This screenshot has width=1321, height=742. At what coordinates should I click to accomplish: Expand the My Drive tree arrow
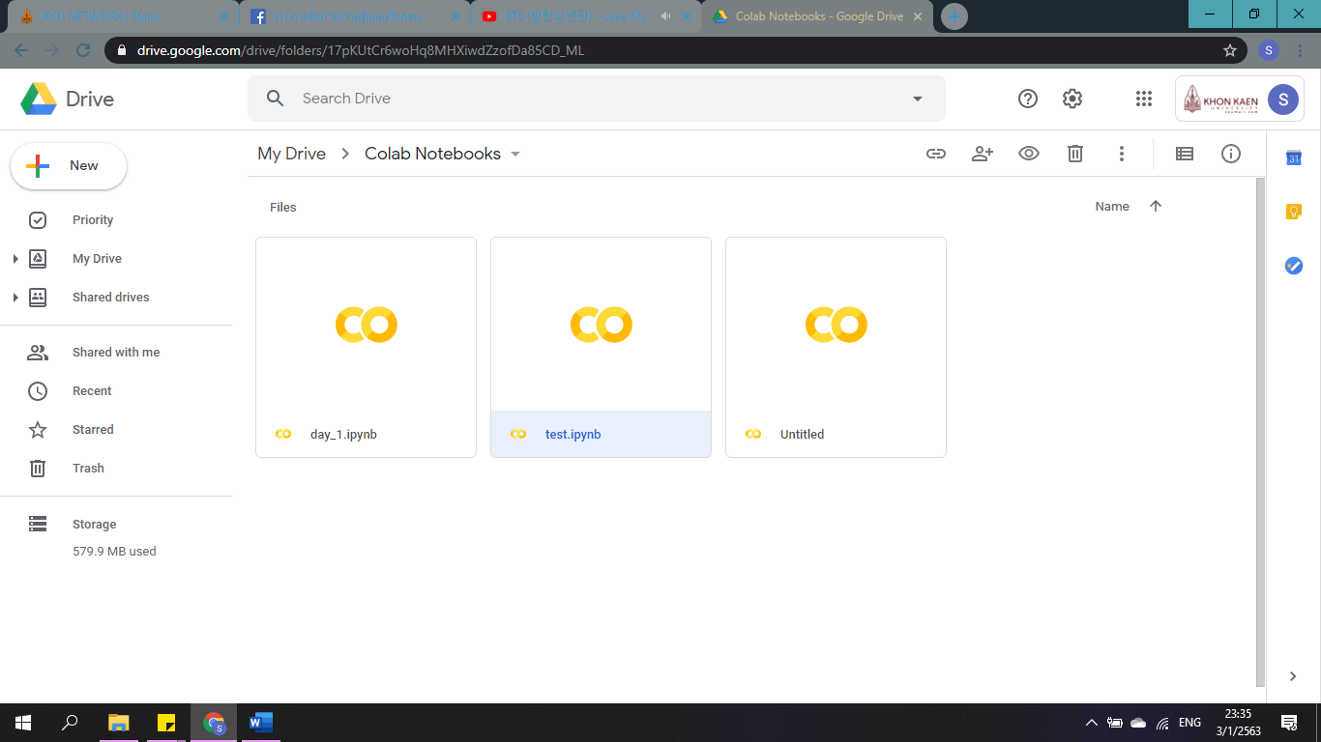pyautogui.click(x=15, y=259)
